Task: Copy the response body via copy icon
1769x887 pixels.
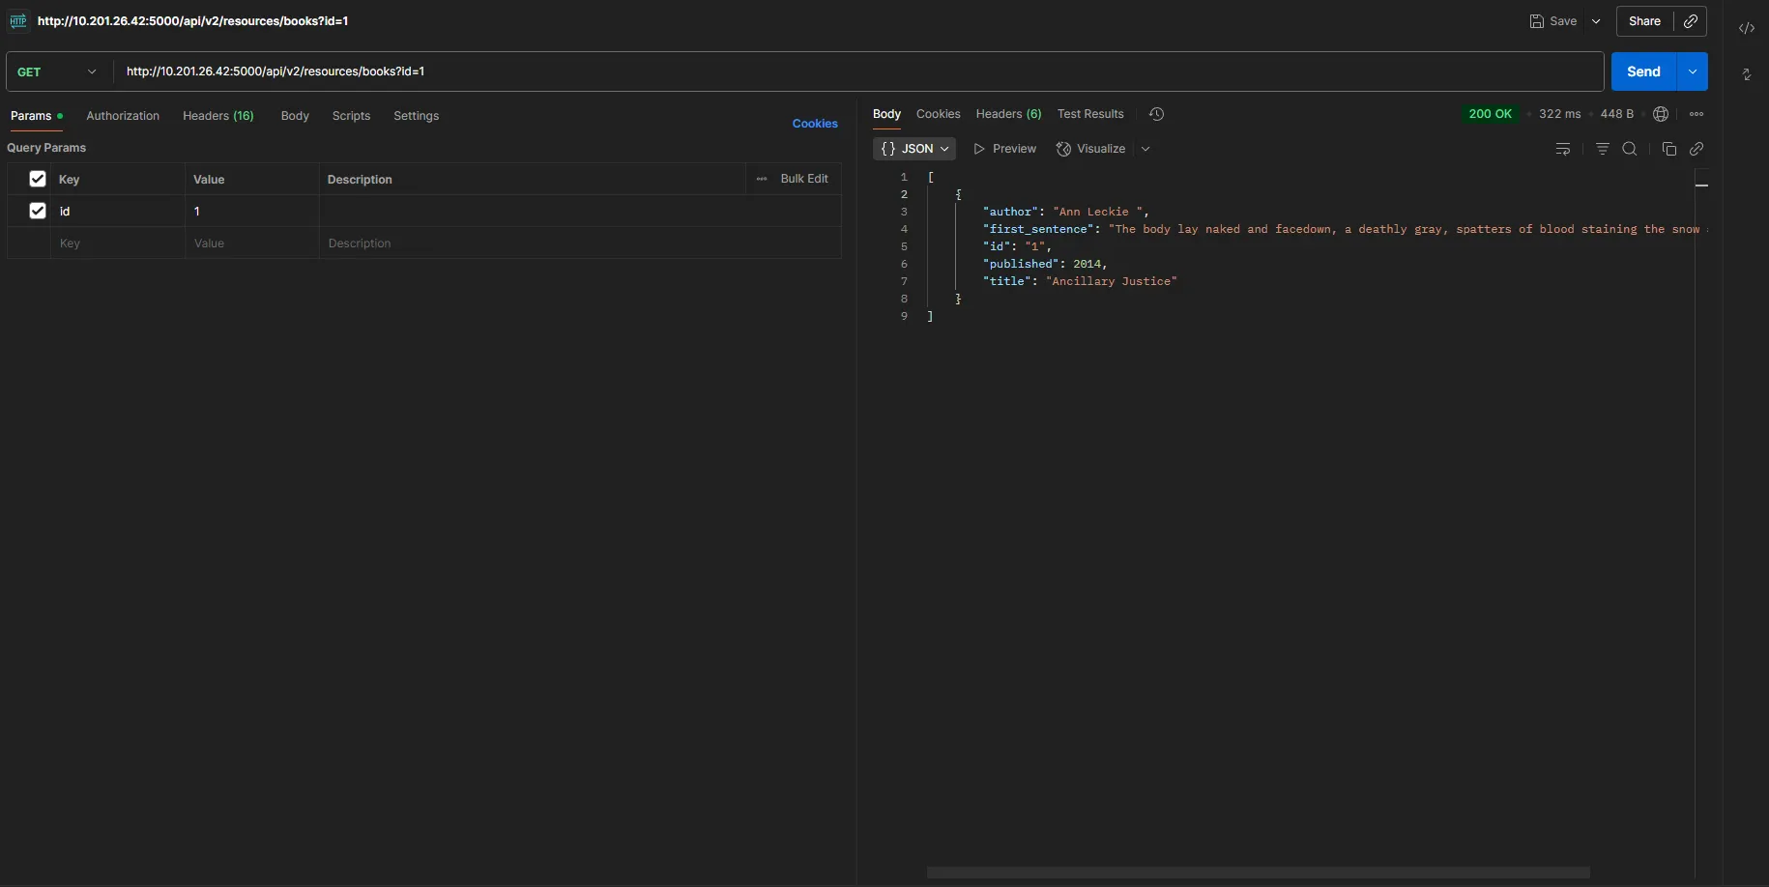Action: click(1671, 149)
